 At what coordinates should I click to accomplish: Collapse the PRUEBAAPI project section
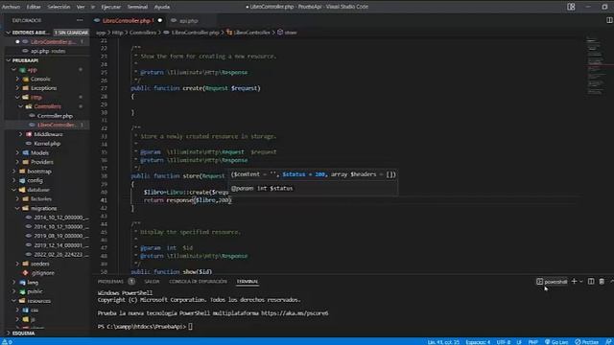[x=9, y=60]
